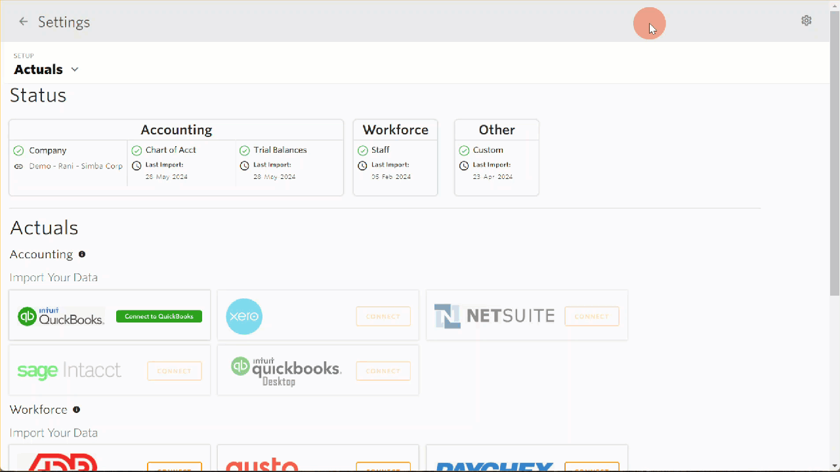Click the QuickBooks Desktop Connect button
Screen dimensions: 840x472
pos(383,371)
